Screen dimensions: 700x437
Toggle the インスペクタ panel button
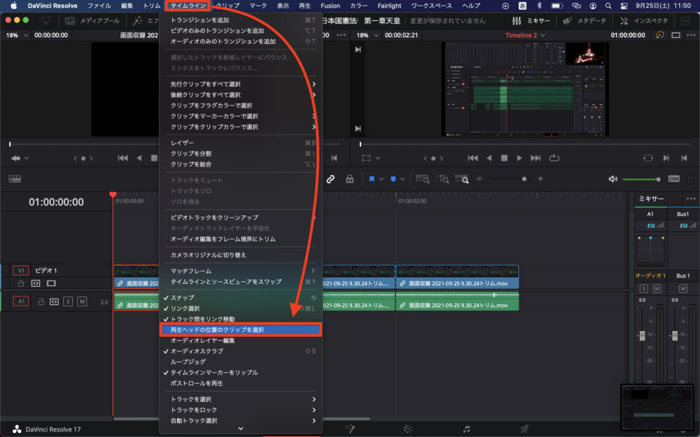coord(644,20)
